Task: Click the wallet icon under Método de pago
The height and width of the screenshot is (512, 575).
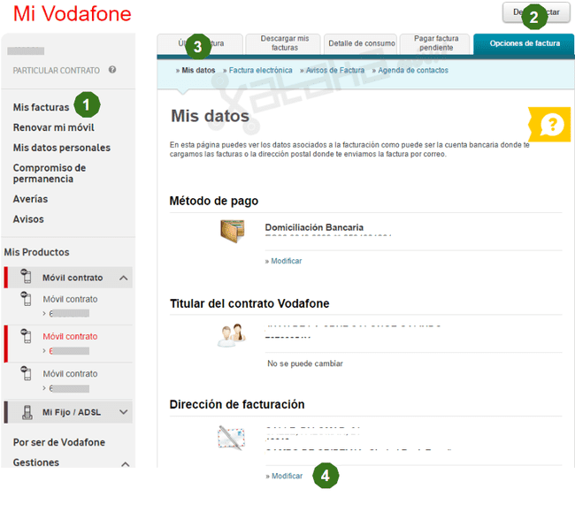Action: pos(233,231)
